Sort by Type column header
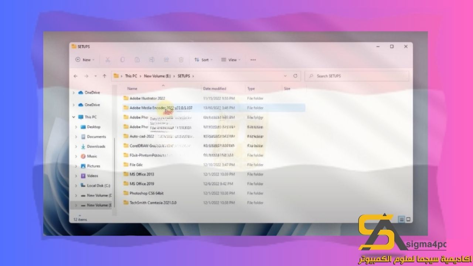This screenshot has height=266, width=473. [x=251, y=89]
